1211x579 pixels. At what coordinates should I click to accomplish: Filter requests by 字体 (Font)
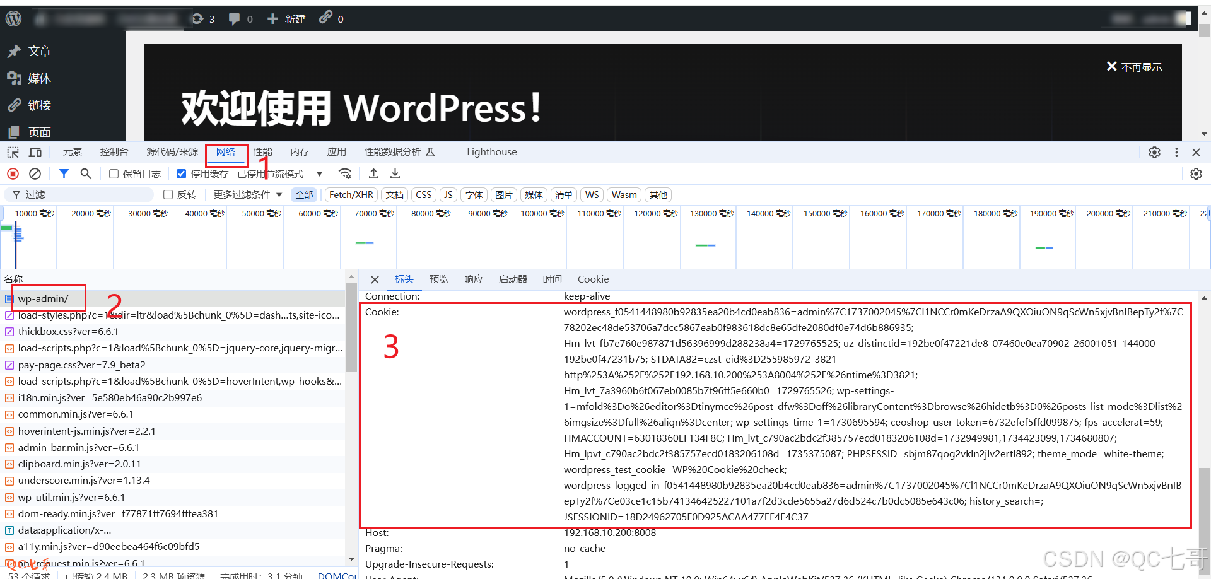click(x=474, y=195)
